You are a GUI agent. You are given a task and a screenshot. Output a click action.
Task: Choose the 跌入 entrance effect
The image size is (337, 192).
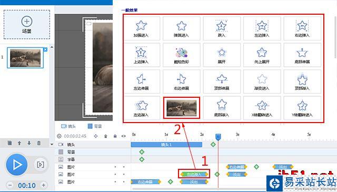pos(221,28)
